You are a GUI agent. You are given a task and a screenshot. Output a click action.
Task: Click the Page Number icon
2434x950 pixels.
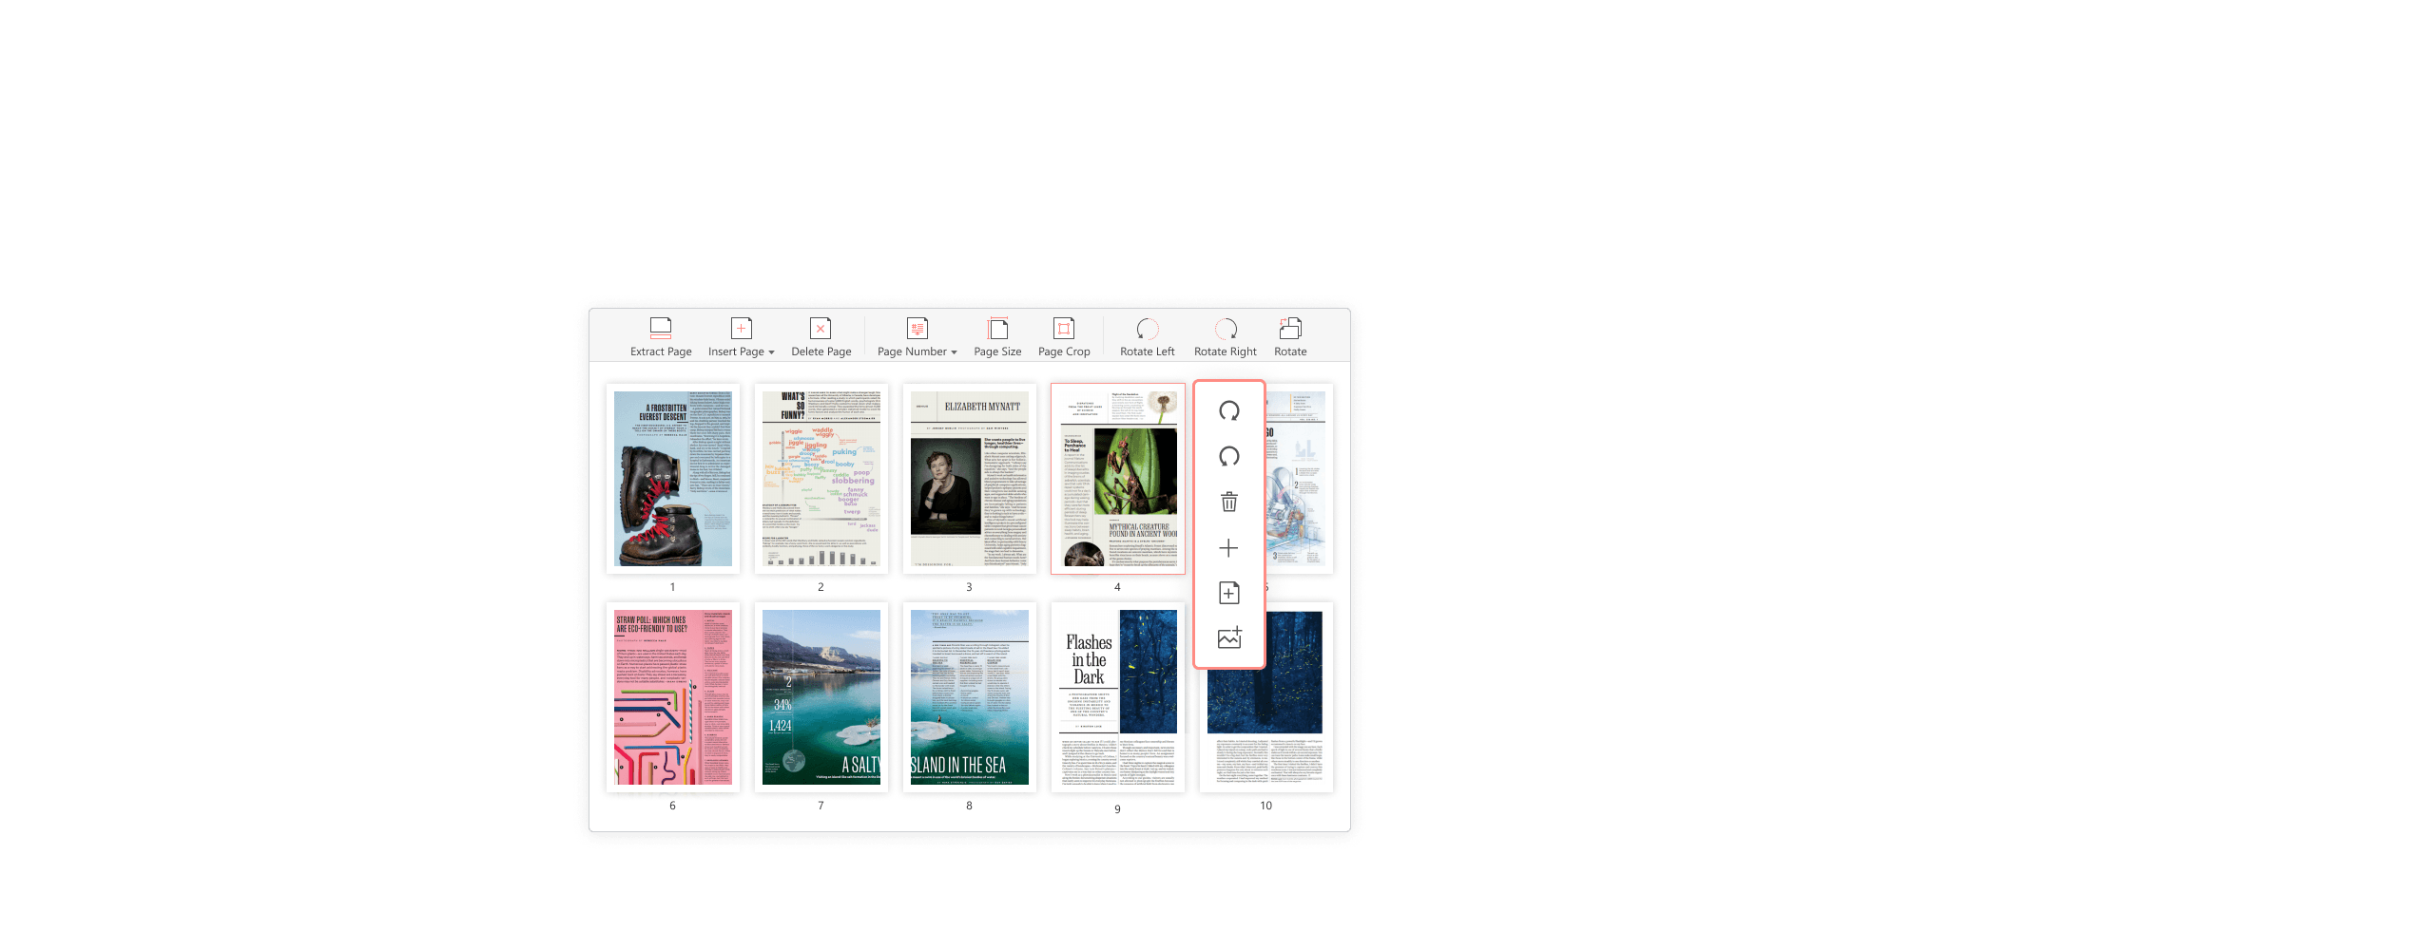click(917, 329)
